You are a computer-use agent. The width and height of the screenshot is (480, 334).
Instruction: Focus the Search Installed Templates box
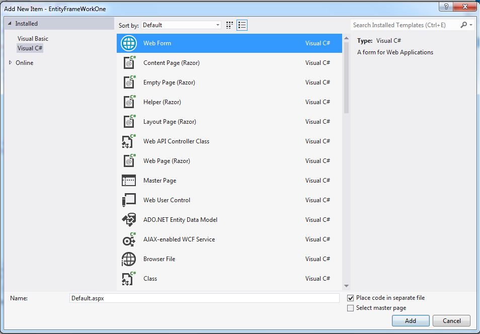coord(406,25)
